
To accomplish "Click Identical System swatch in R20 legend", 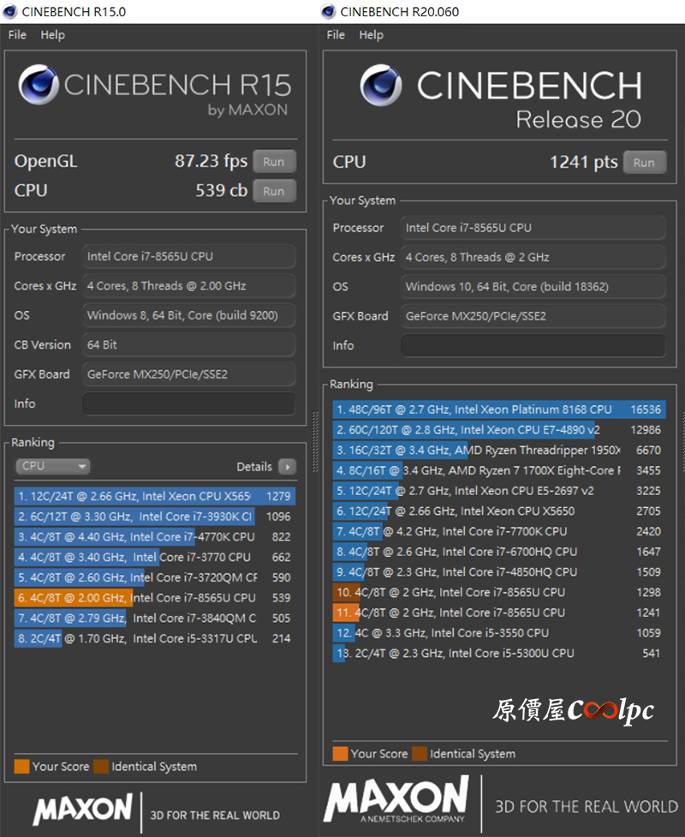I will [x=420, y=754].
